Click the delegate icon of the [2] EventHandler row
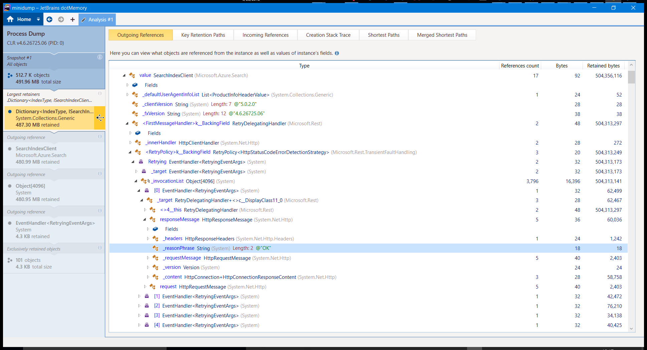This screenshot has width=647, height=350. coord(147,306)
